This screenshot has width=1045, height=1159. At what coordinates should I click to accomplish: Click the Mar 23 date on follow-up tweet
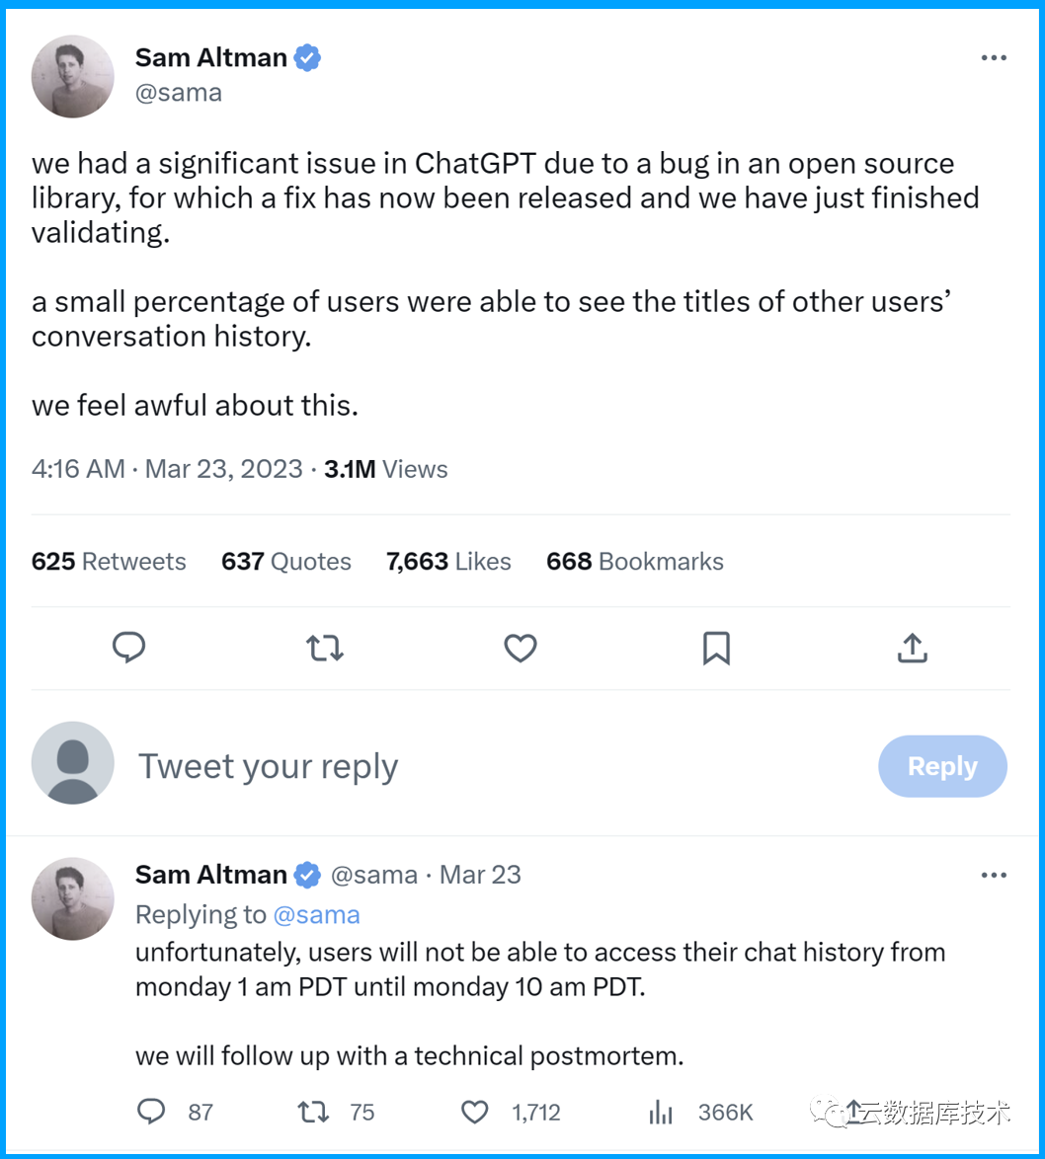480,875
